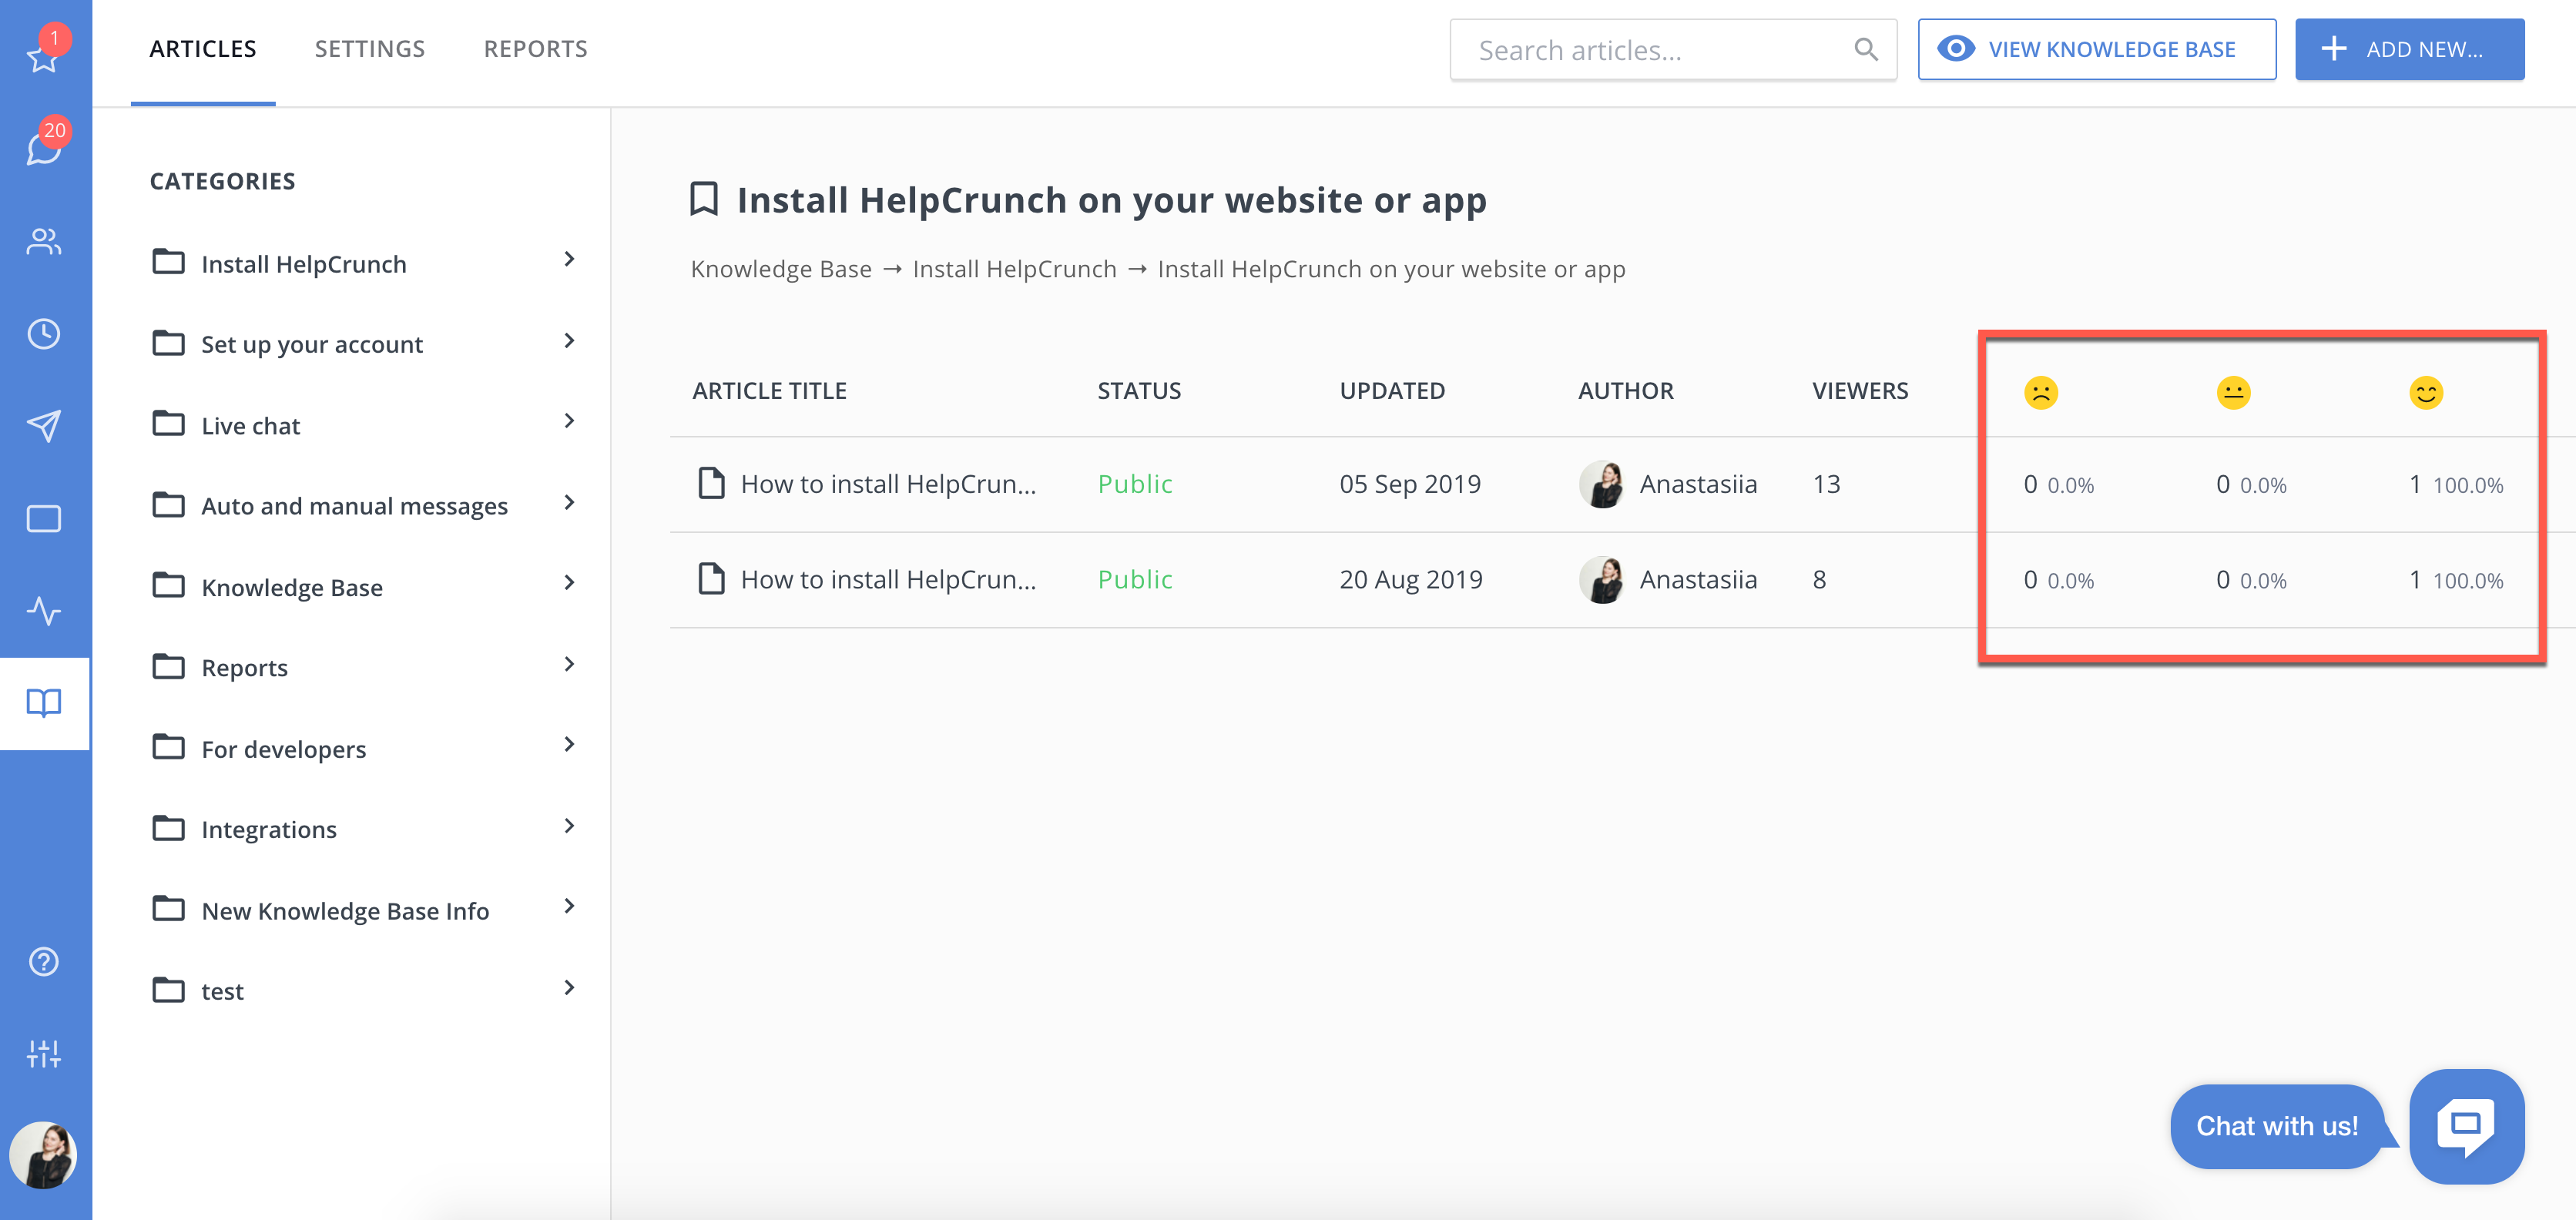Click Viewers column header
2576x1220 pixels.
click(x=1860, y=391)
